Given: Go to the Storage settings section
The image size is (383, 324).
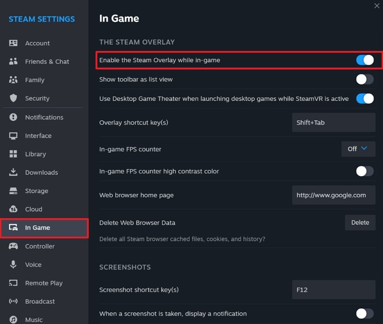Looking at the screenshot, I should pyautogui.click(x=36, y=191).
